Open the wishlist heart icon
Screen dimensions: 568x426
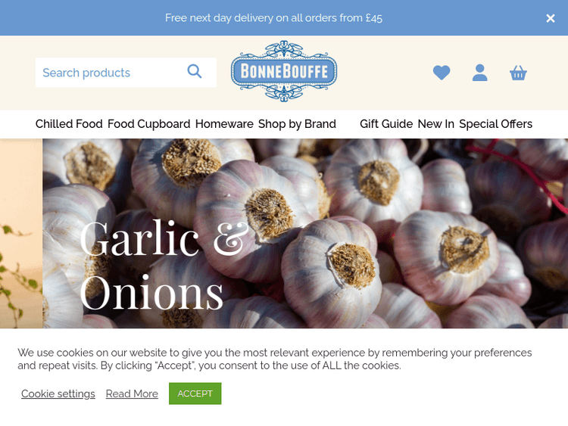442,73
